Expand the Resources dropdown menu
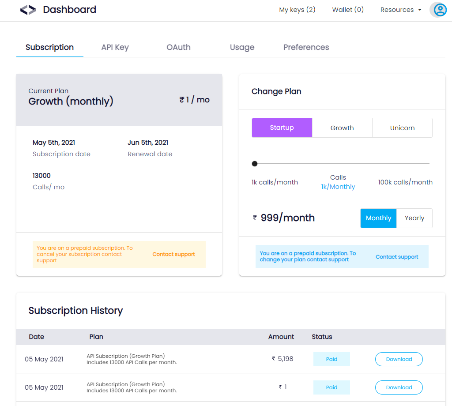This screenshot has height=406, width=452. coord(401,10)
